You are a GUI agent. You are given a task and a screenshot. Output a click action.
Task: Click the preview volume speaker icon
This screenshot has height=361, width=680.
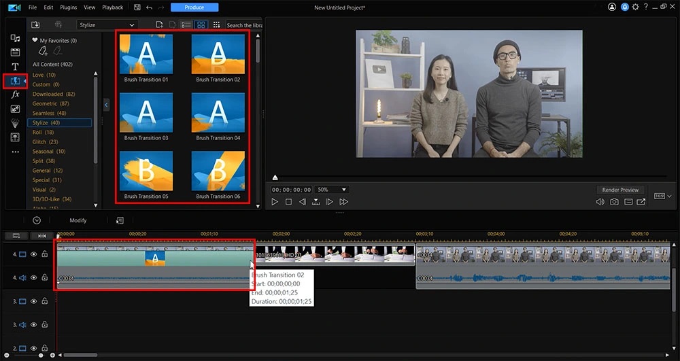pyautogui.click(x=600, y=202)
